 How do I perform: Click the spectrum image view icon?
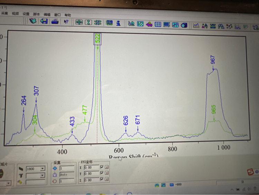tap(175, 25)
